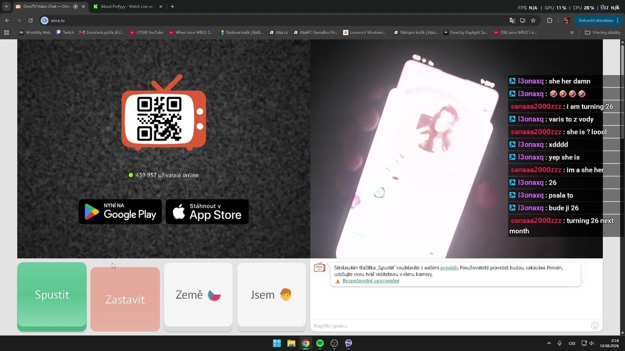This screenshot has width=625, height=351.
Task: Open the Windows Start menu
Action: pos(277,343)
